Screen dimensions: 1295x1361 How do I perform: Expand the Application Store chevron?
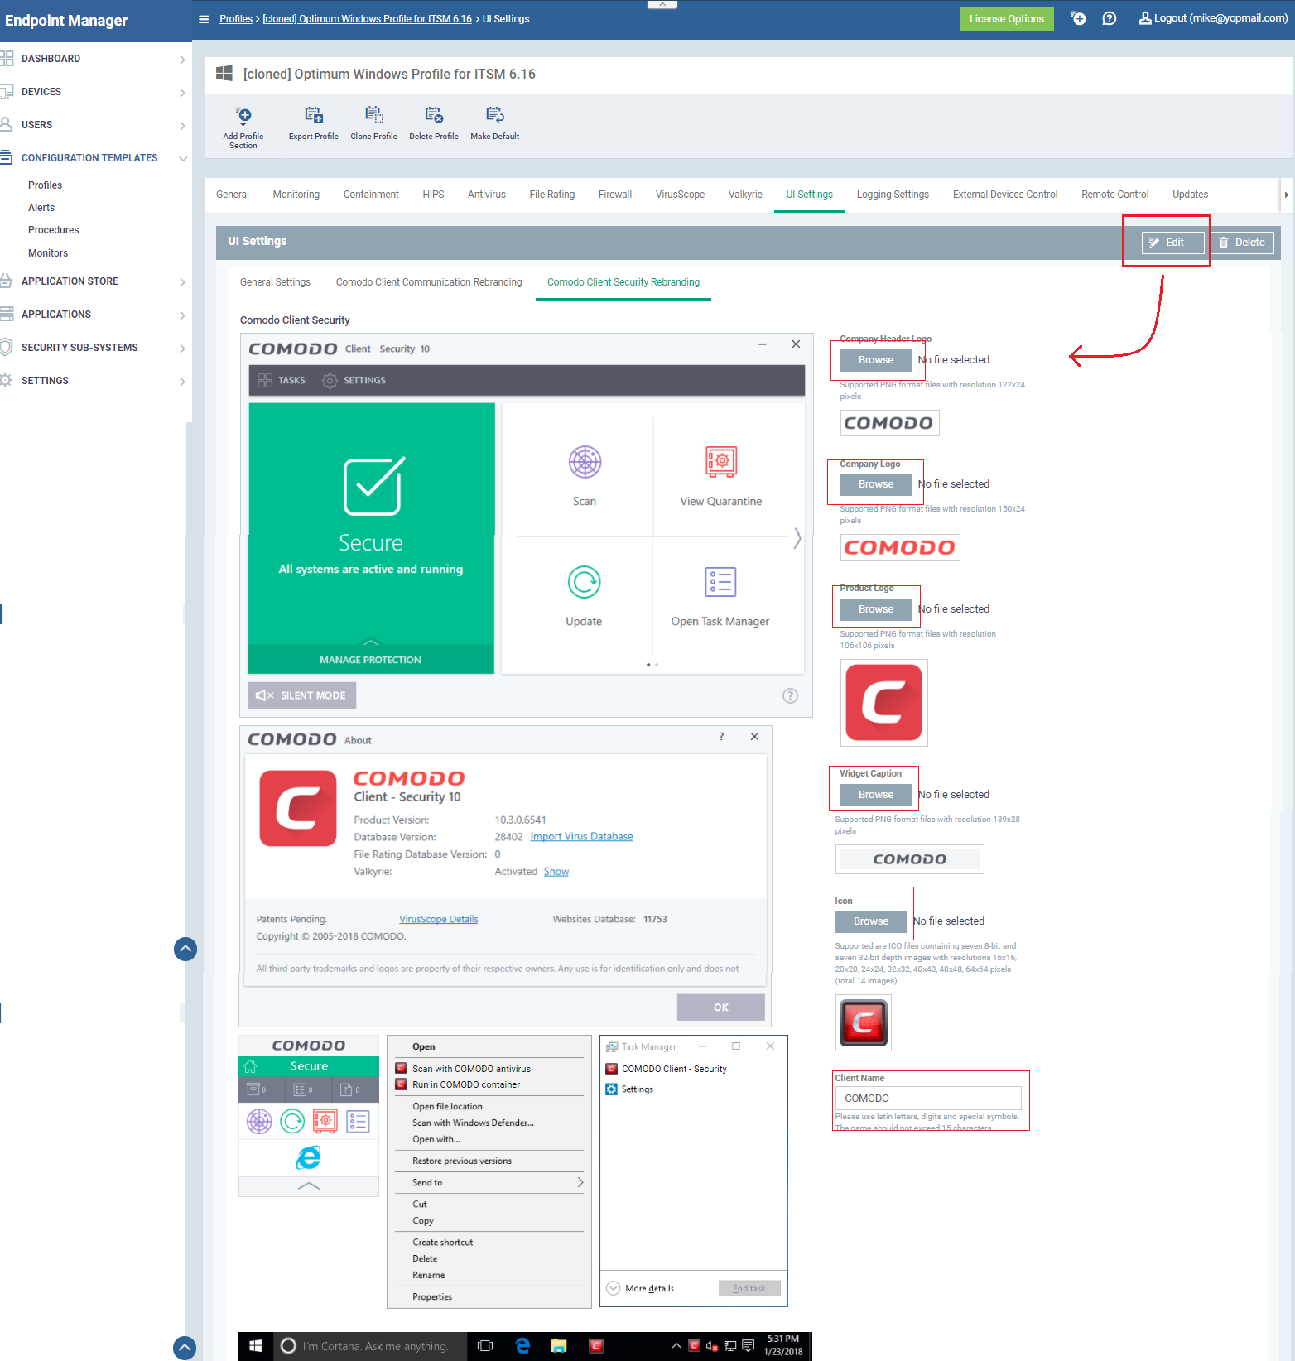pos(182,282)
